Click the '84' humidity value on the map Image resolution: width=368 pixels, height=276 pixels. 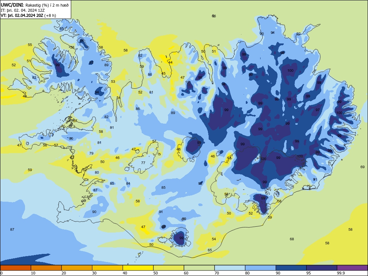tap(128, 184)
